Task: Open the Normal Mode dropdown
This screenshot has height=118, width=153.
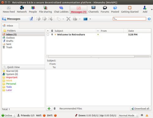Action: tap(128, 116)
